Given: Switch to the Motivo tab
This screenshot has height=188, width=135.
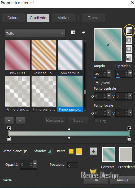Looking at the screenshot, I should point(63,18).
